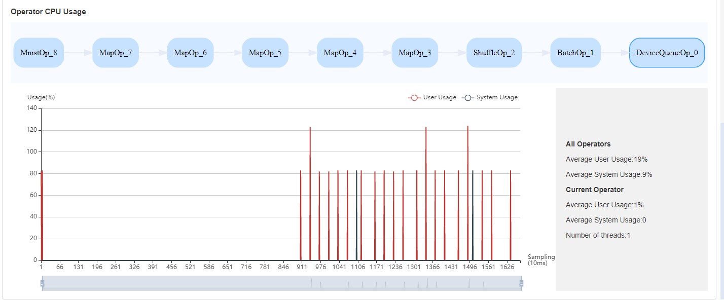Choose the MapOp_5 operator node
The height and width of the screenshot is (300, 724).
click(x=265, y=53)
